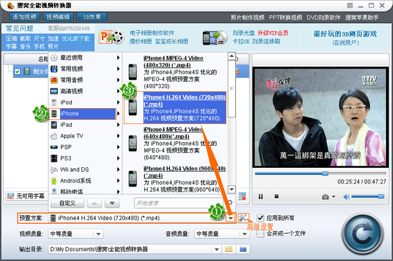
Task: Stop the video preview playback
Action: pos(276,197)
